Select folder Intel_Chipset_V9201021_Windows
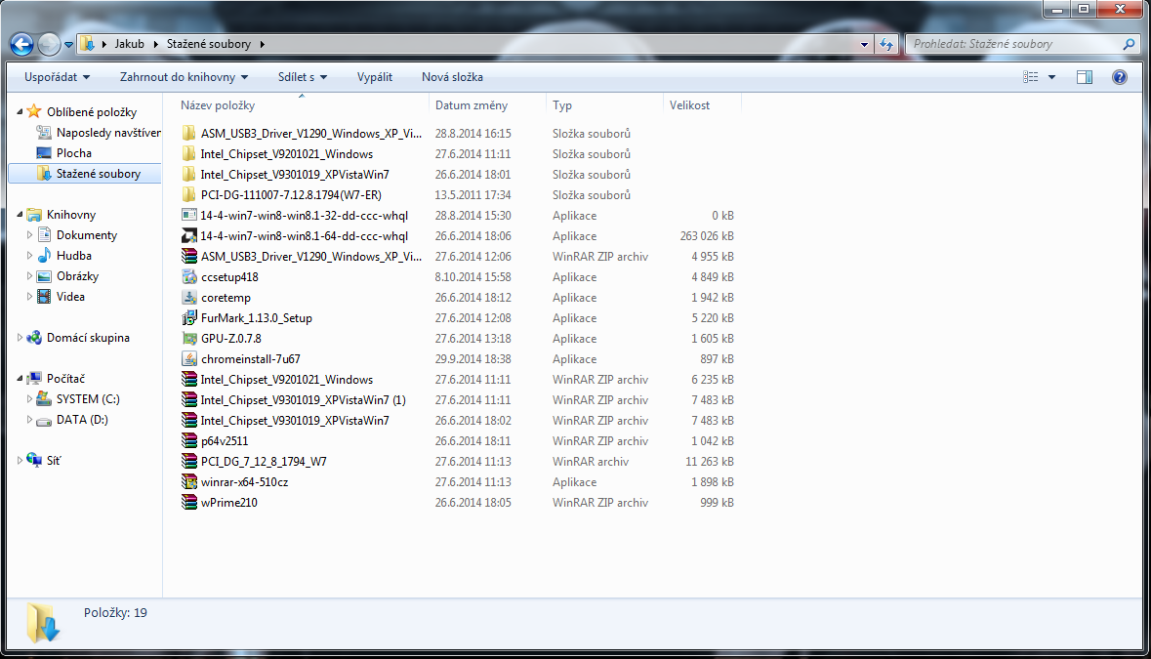This screenshot has width=1151, height=659. (x=286, y=154)
